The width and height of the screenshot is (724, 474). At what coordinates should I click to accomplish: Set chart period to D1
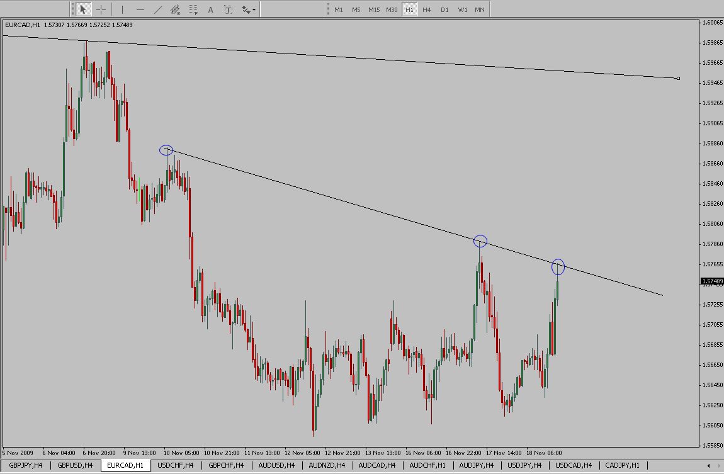(x=444, y=9)
